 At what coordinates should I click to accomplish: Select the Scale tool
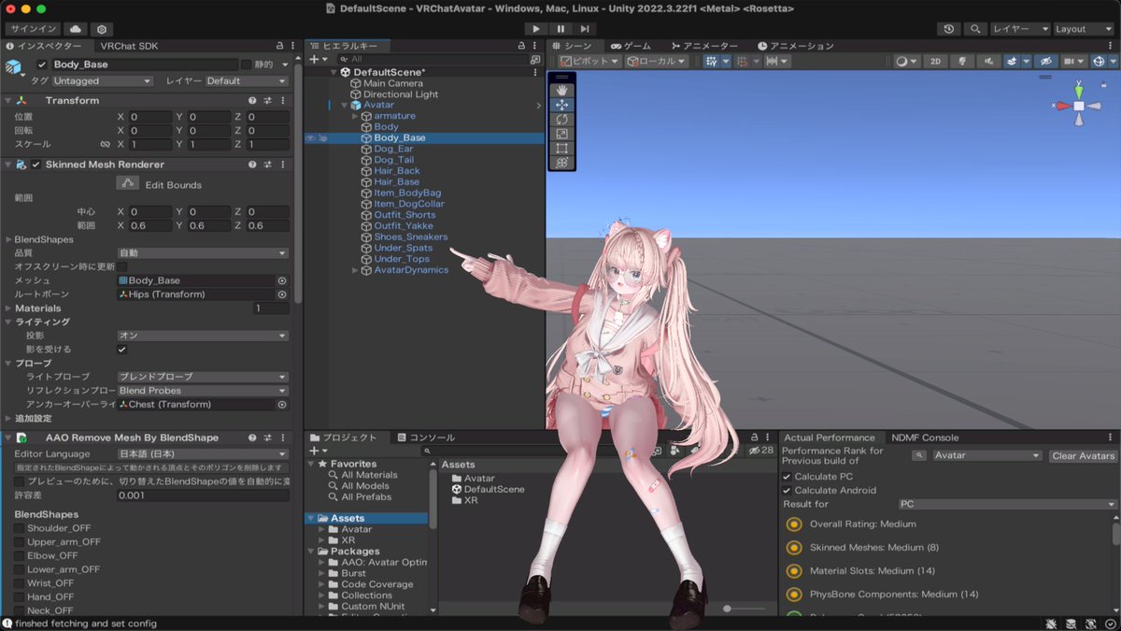click(561, 134)
